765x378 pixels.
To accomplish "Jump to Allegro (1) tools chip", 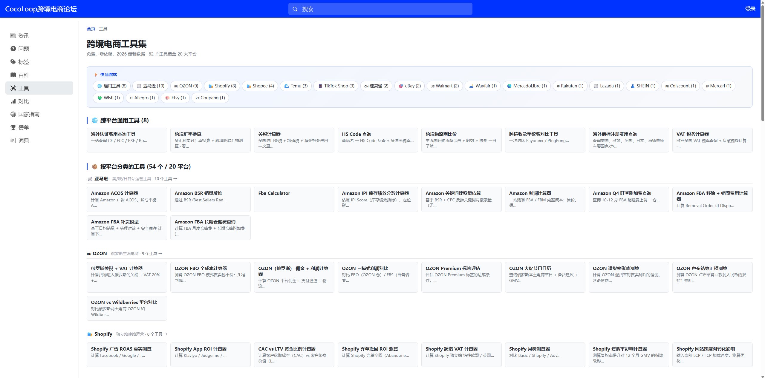I will coord(142,98).
